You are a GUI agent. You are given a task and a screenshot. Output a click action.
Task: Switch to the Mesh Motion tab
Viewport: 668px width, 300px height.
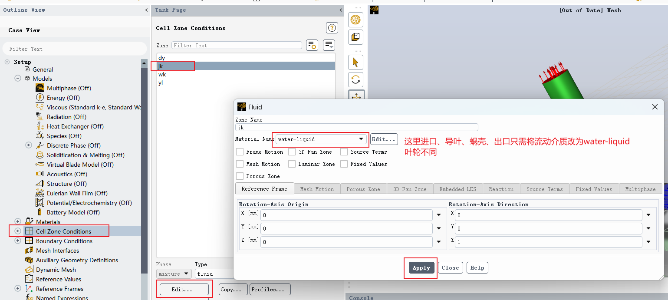point(317,189)
